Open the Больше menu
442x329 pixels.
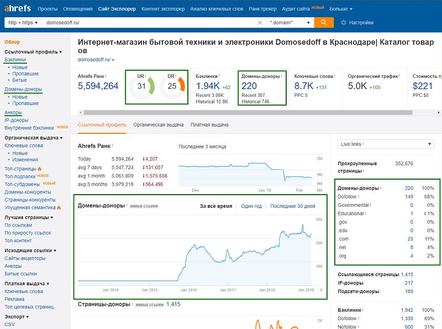click(341, 9)
